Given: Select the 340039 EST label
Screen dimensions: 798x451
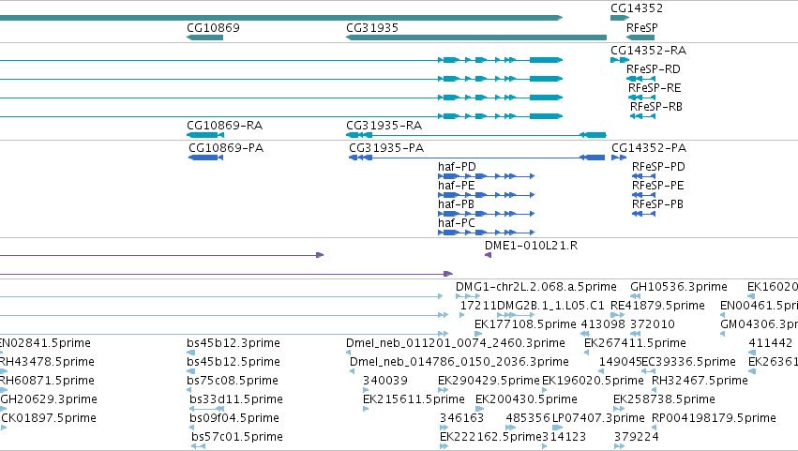Looking at the screenshot, I should (385, 382).
